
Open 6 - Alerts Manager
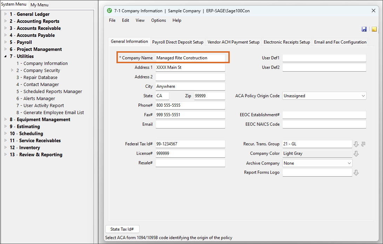pyautogui.click(x=36, y=99)
